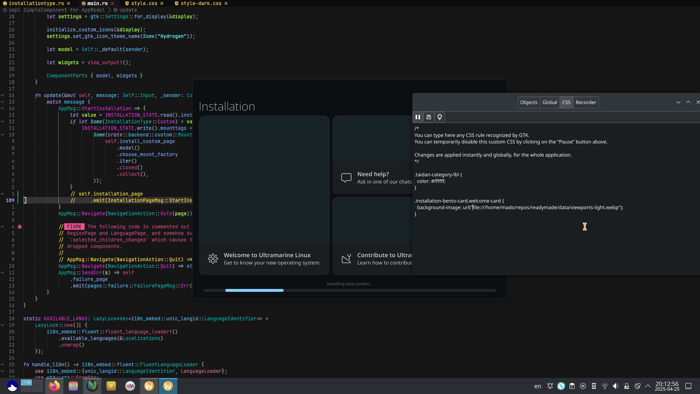Open the Recorder inspector tab
The image size is (700, 394).
click(x=586, y=103)
